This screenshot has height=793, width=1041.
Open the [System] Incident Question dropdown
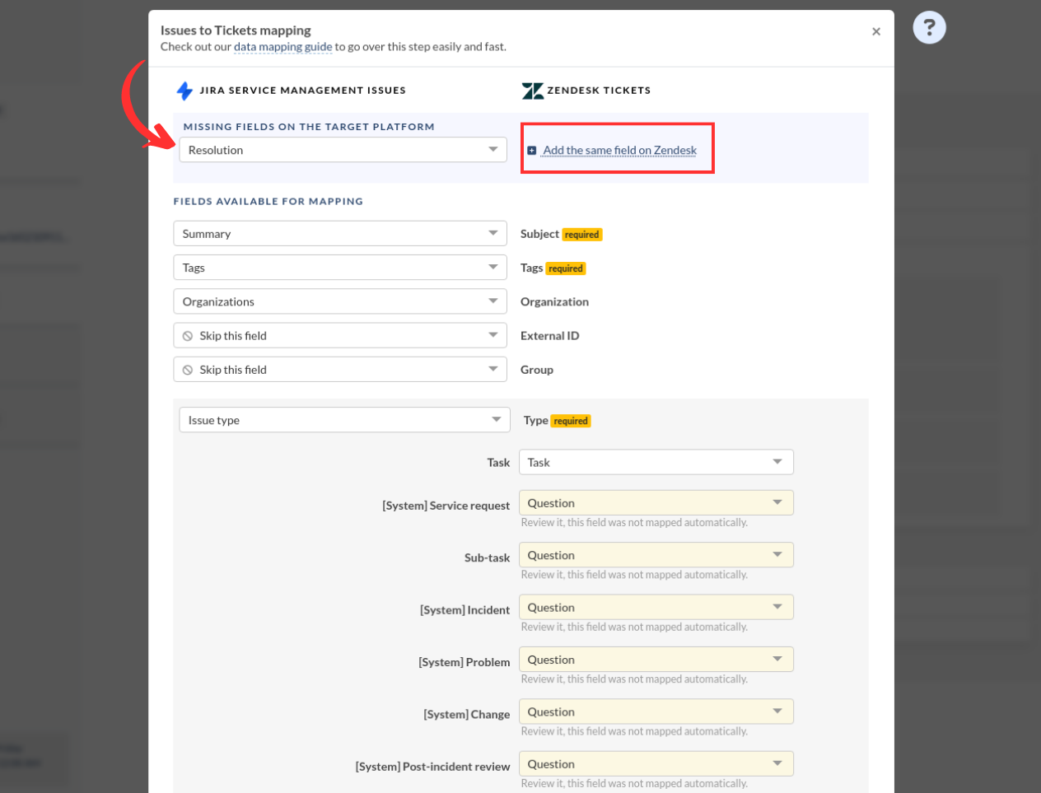pos(656,608)
